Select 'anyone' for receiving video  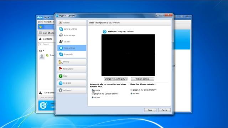point(93,90)
